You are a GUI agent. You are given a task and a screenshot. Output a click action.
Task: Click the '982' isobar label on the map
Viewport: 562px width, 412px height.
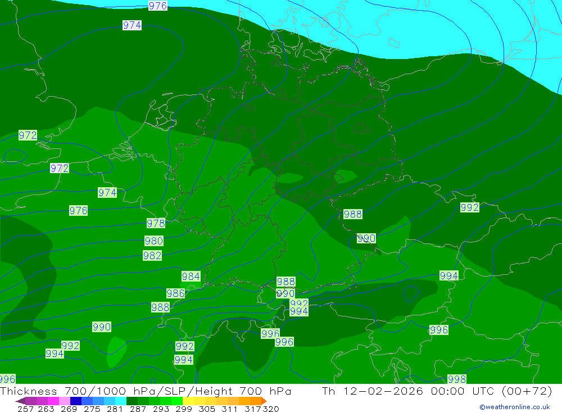[x=152, y=256]
